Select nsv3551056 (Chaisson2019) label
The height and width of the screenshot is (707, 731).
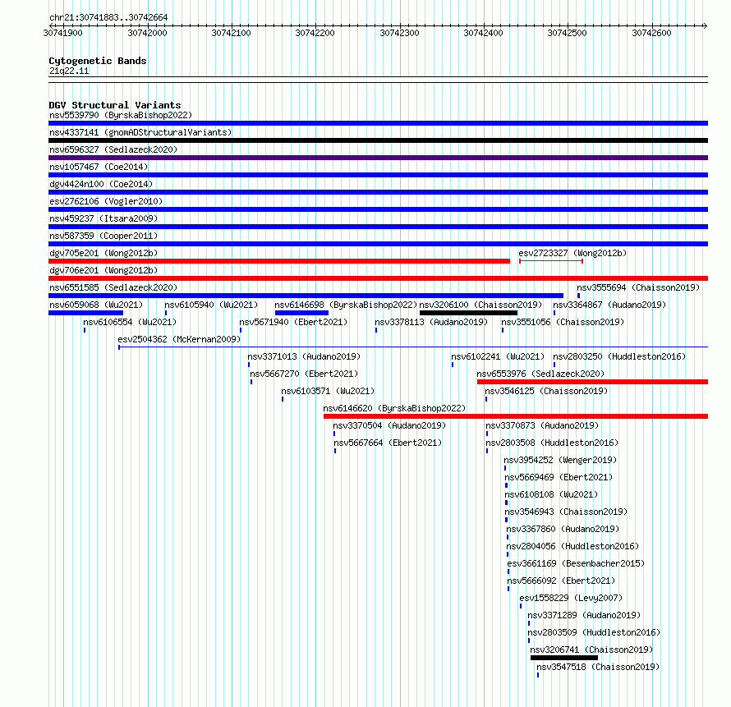[563, 322]
